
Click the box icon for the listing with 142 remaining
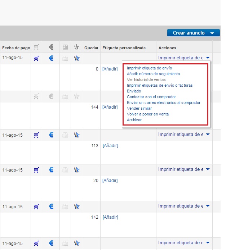pos(65,206)
